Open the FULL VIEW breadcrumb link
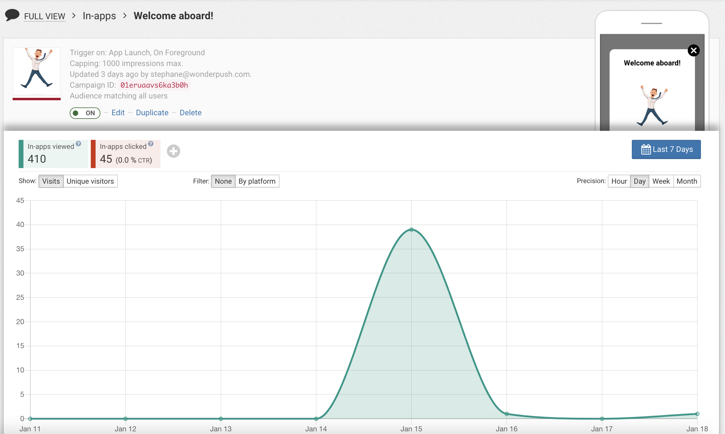The width and height of the screenshot is (725, 434). point(44,16)
